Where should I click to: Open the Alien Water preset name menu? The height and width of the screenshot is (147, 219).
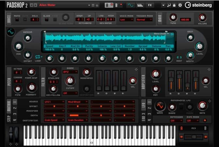pos(64,5)
